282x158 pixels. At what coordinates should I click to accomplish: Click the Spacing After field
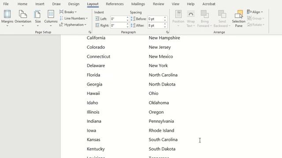pyautogui.click(x=156, y=25)
